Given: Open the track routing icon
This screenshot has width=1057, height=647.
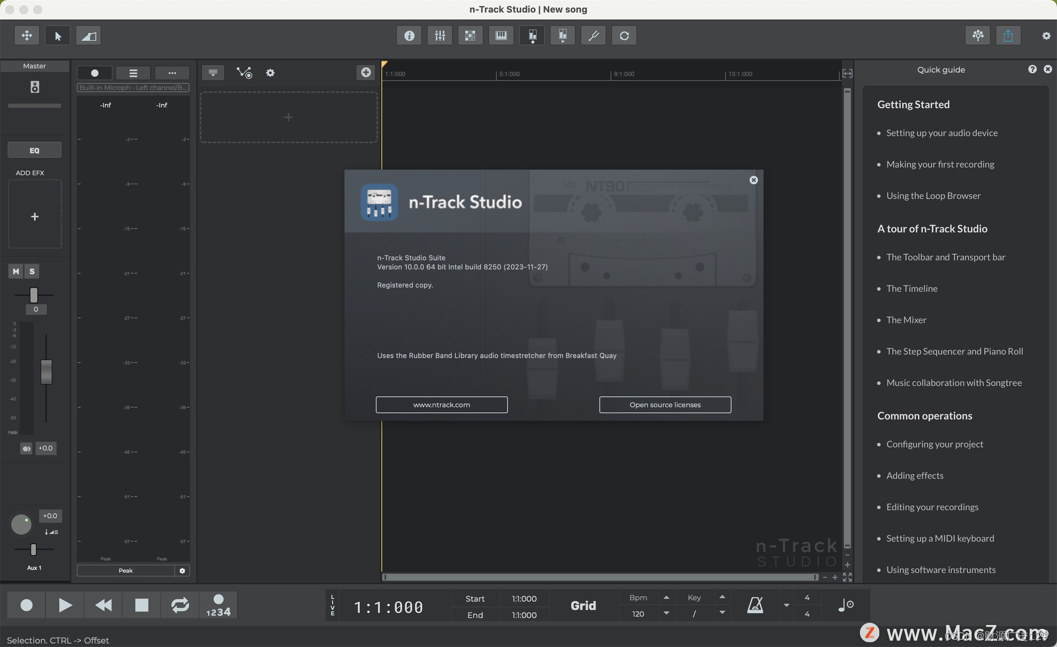Looking at the screenshot, I should [x=244, y=73].
